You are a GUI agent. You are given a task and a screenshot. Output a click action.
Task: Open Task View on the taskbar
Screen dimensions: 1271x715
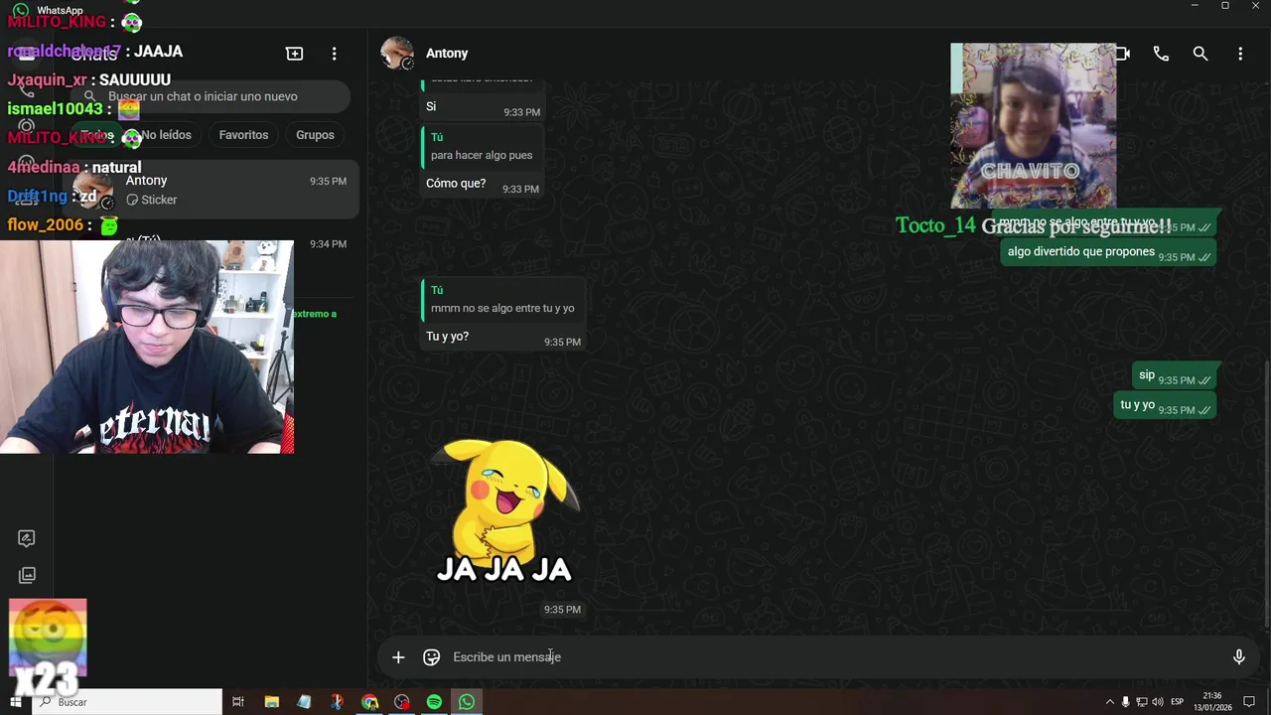[238, 702]
